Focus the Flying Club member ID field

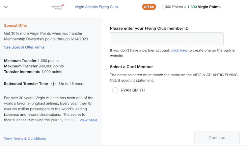point(167,39)
